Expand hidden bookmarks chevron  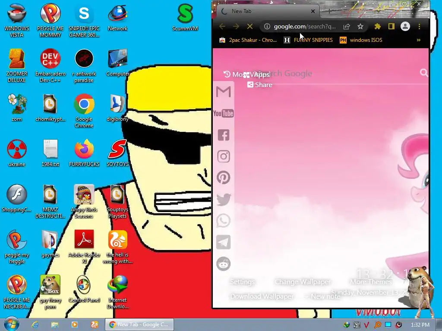coord(419,40)
